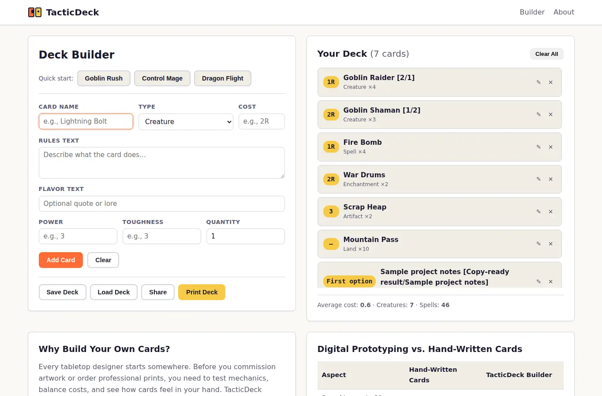This screenshot has width=602, height=396.
Task: Click the War Drums card name
Action: pos(364,175)
